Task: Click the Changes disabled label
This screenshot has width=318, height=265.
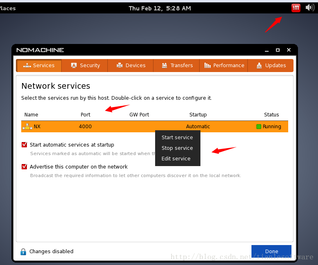Action: [51, 252]
